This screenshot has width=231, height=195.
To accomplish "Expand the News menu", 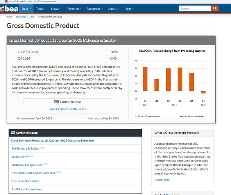I will (x=56, y=9).
